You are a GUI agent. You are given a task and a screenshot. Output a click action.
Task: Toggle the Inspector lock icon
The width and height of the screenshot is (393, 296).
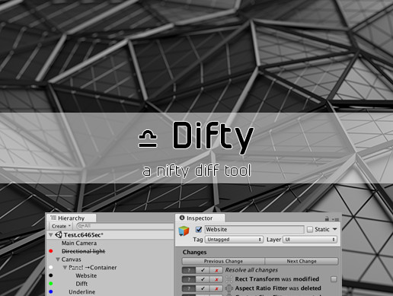(x=327, y=218)
